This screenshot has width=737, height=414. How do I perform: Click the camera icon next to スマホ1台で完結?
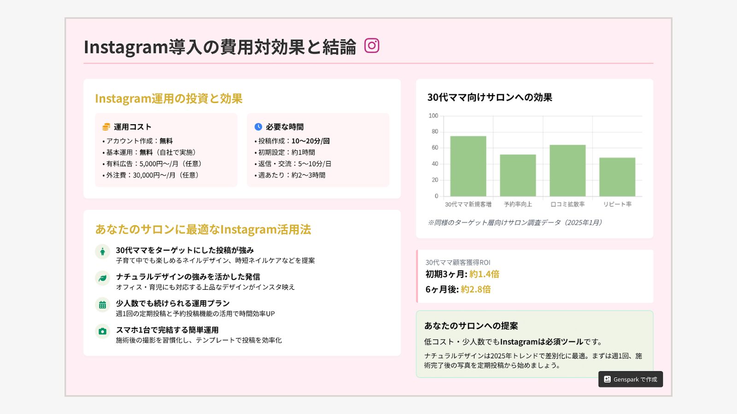(x=102, y=331)
